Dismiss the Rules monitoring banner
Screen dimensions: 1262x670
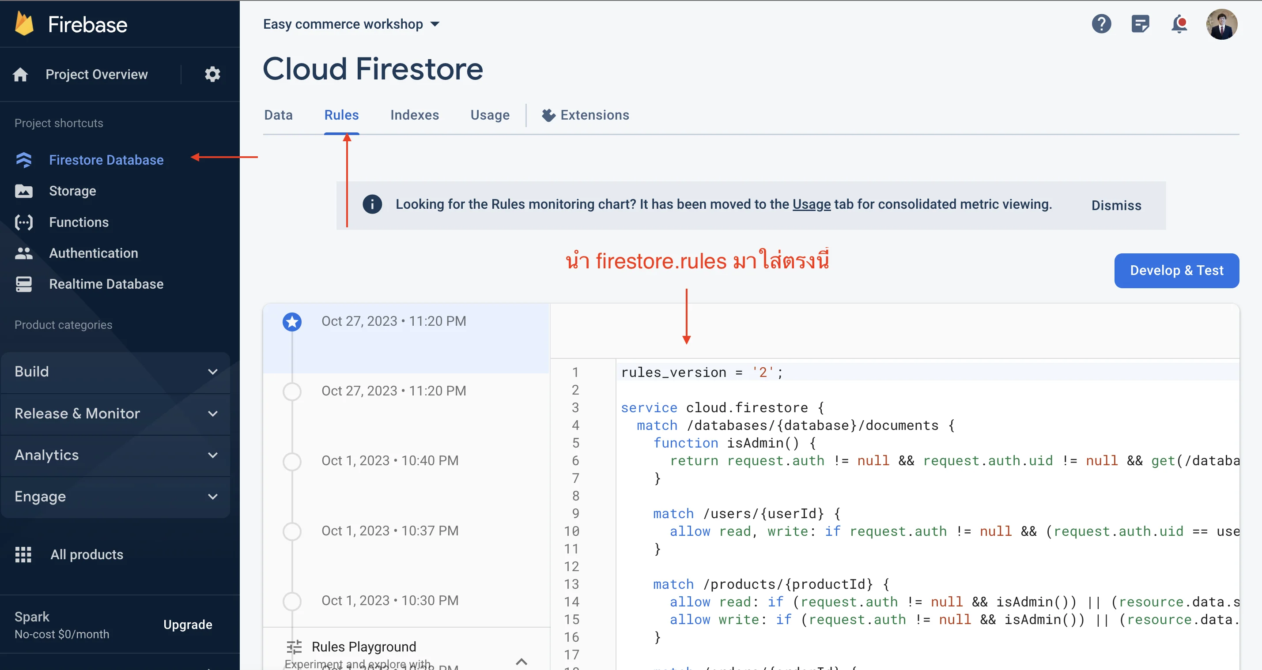pos(1116,205)
